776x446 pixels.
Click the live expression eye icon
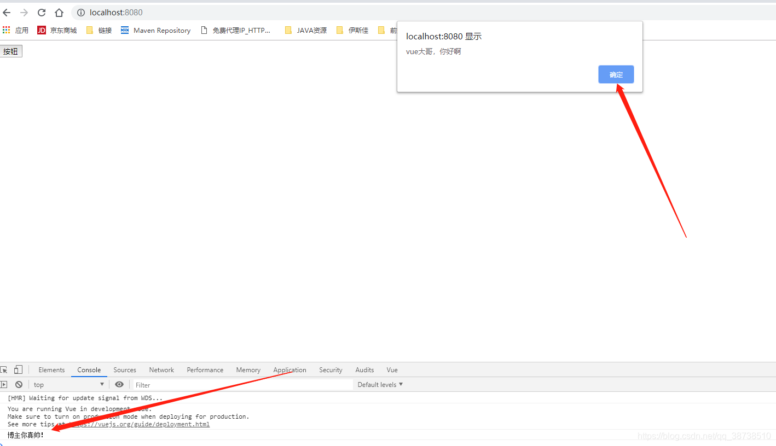tap(119, 385)
